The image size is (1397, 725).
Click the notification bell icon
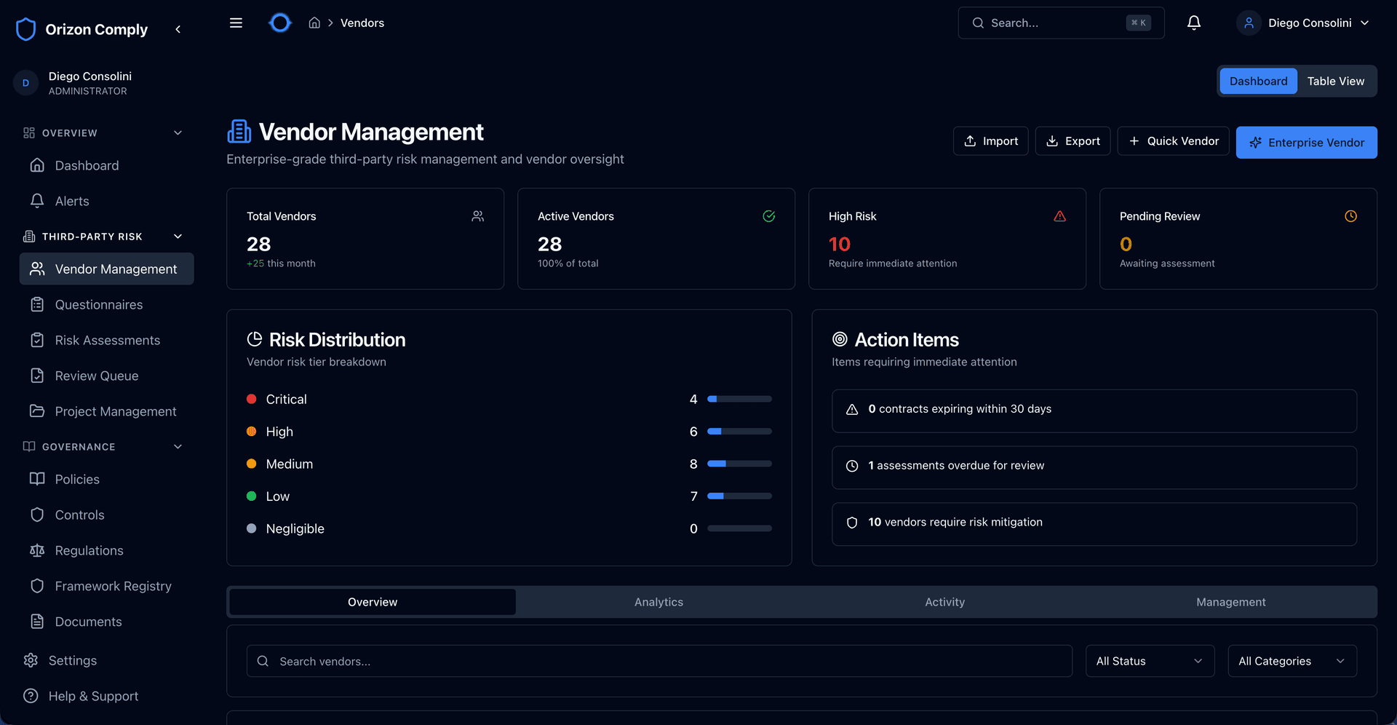1193,23
